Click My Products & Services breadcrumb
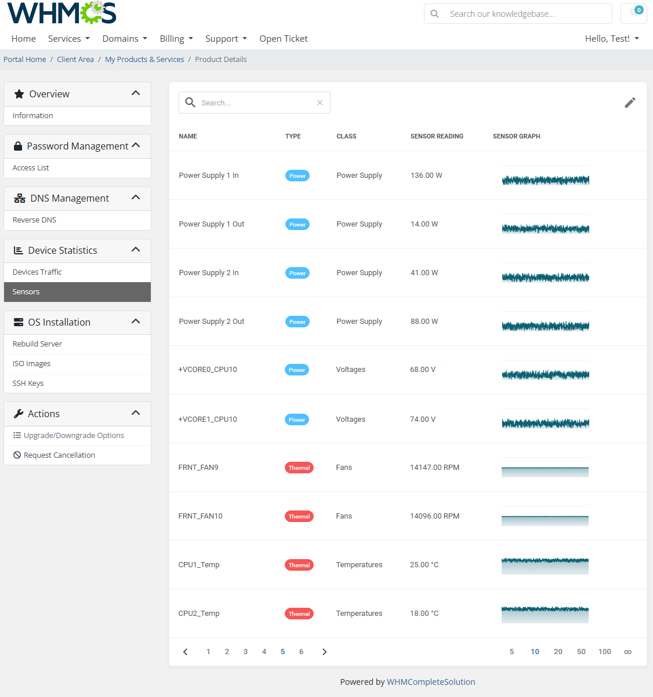Viewport: 653px width, 697px height. [144, 60]
